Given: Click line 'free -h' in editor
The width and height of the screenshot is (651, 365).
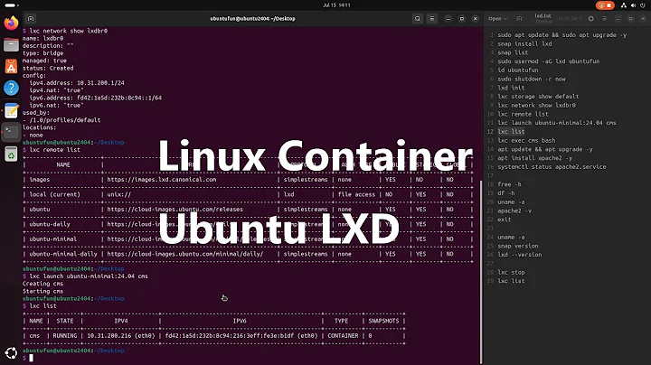Looking at the screenshot, I should tap(509, 184).
